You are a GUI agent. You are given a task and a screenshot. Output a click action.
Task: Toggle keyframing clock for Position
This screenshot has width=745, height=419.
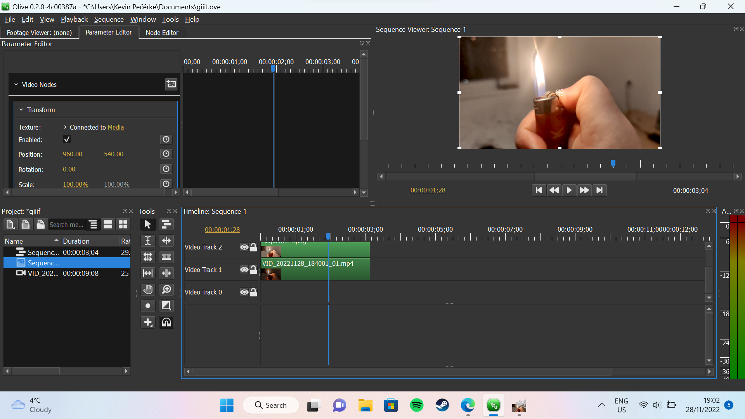point(166,154)
